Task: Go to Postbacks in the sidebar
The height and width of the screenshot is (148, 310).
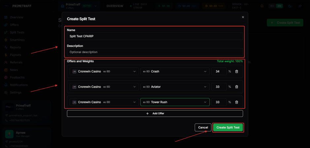Action: (x=17, y=77)
